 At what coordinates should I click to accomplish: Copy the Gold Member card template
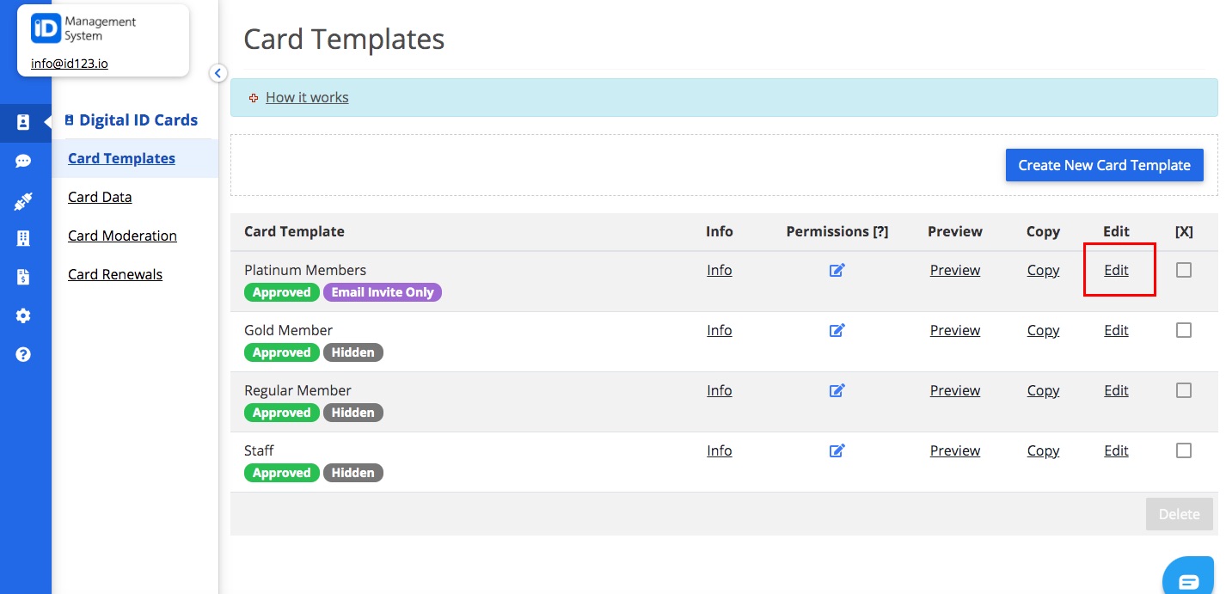[1042, 330]
